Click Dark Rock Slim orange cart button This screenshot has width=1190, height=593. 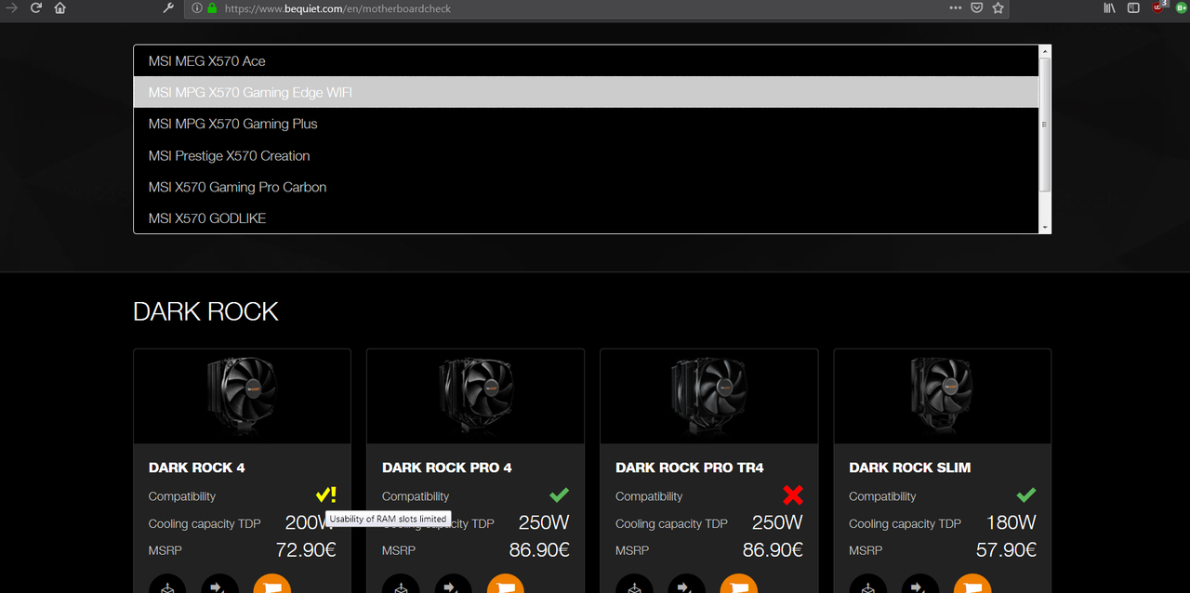tap(972, 586)
